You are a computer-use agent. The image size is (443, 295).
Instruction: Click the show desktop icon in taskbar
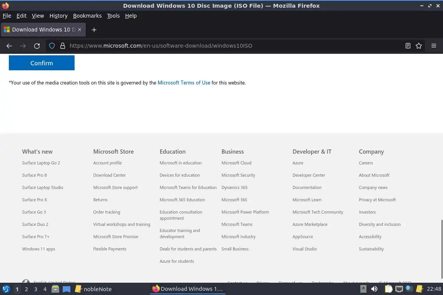click(67, 289)
